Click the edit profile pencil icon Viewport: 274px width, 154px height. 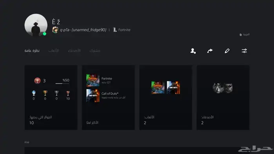pos(227,51)
